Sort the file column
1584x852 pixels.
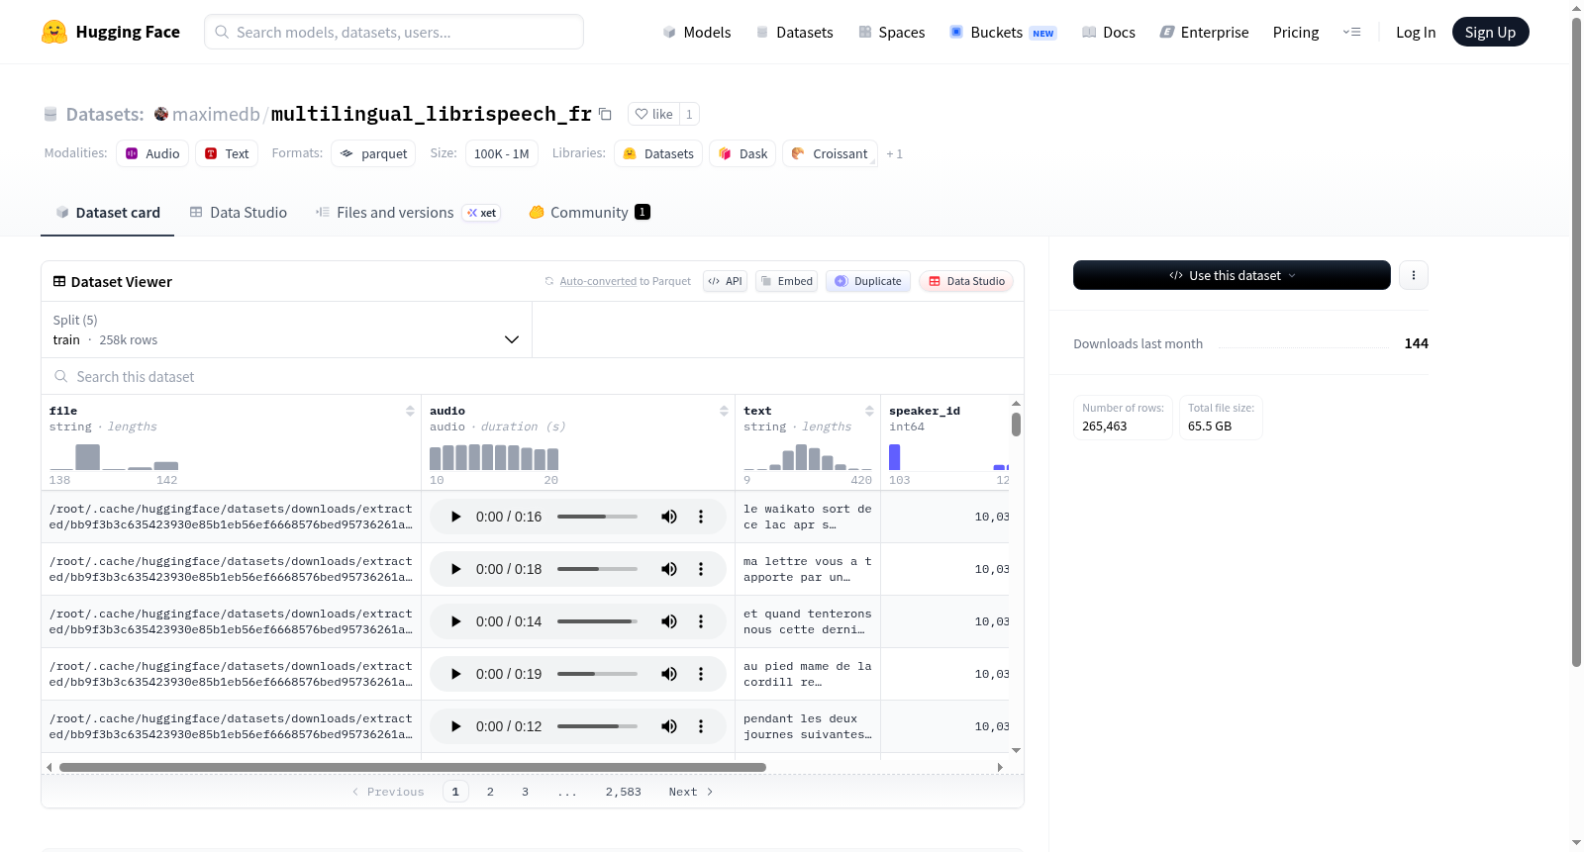pyautogui.click(x=410, y=411)
